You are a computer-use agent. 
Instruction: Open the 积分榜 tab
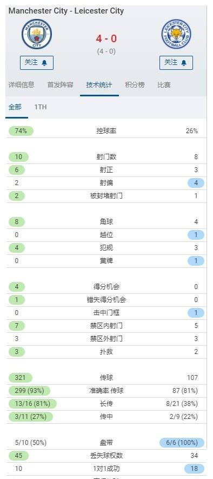(x=135, y=84)
